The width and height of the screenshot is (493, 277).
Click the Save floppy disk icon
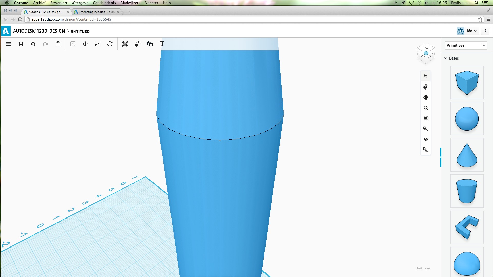click(21, 44)
